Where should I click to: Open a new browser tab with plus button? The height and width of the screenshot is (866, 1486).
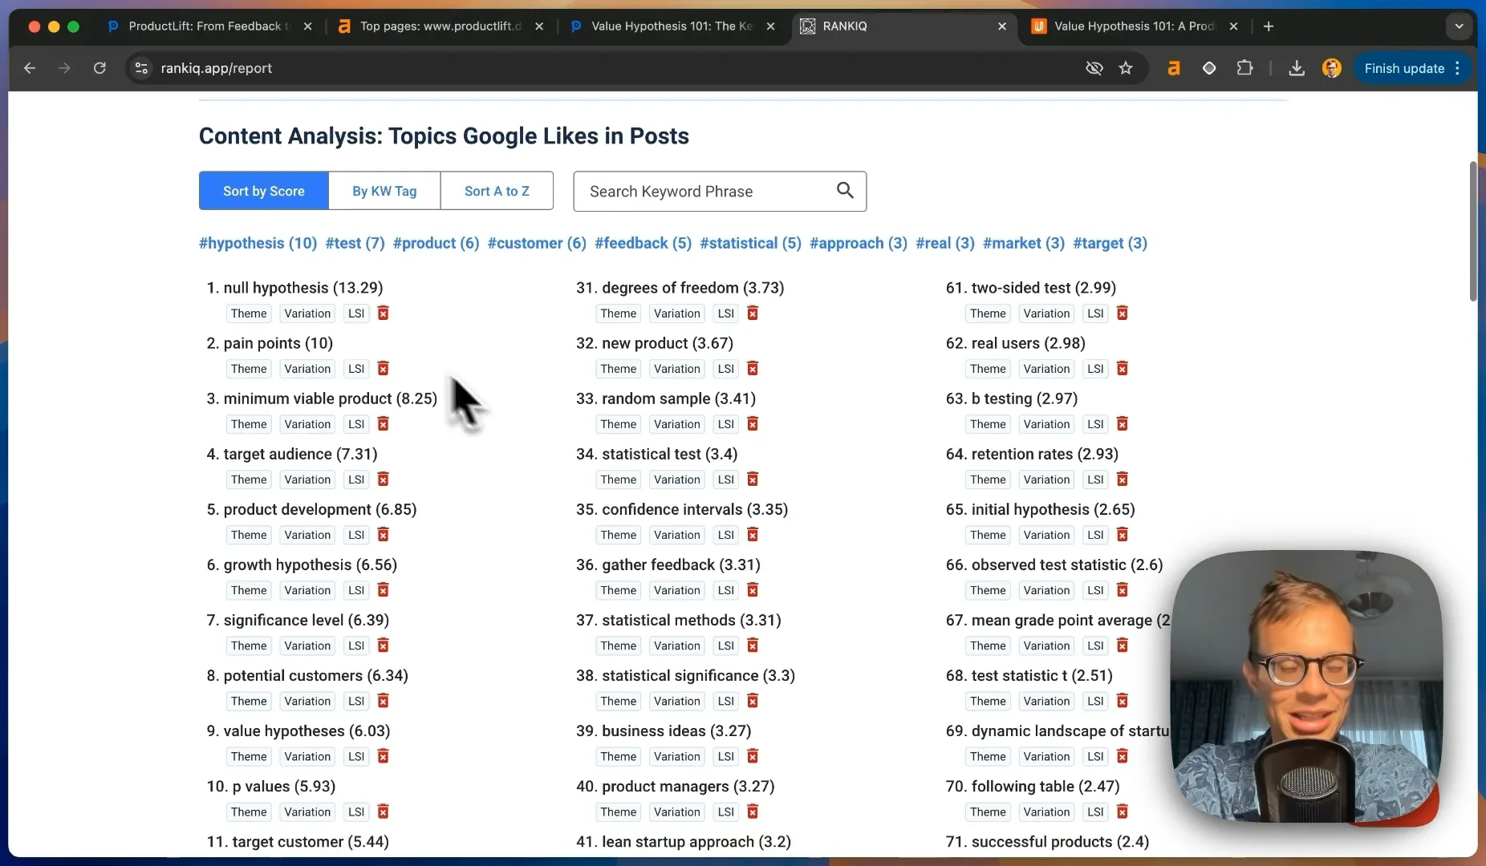1268,26
